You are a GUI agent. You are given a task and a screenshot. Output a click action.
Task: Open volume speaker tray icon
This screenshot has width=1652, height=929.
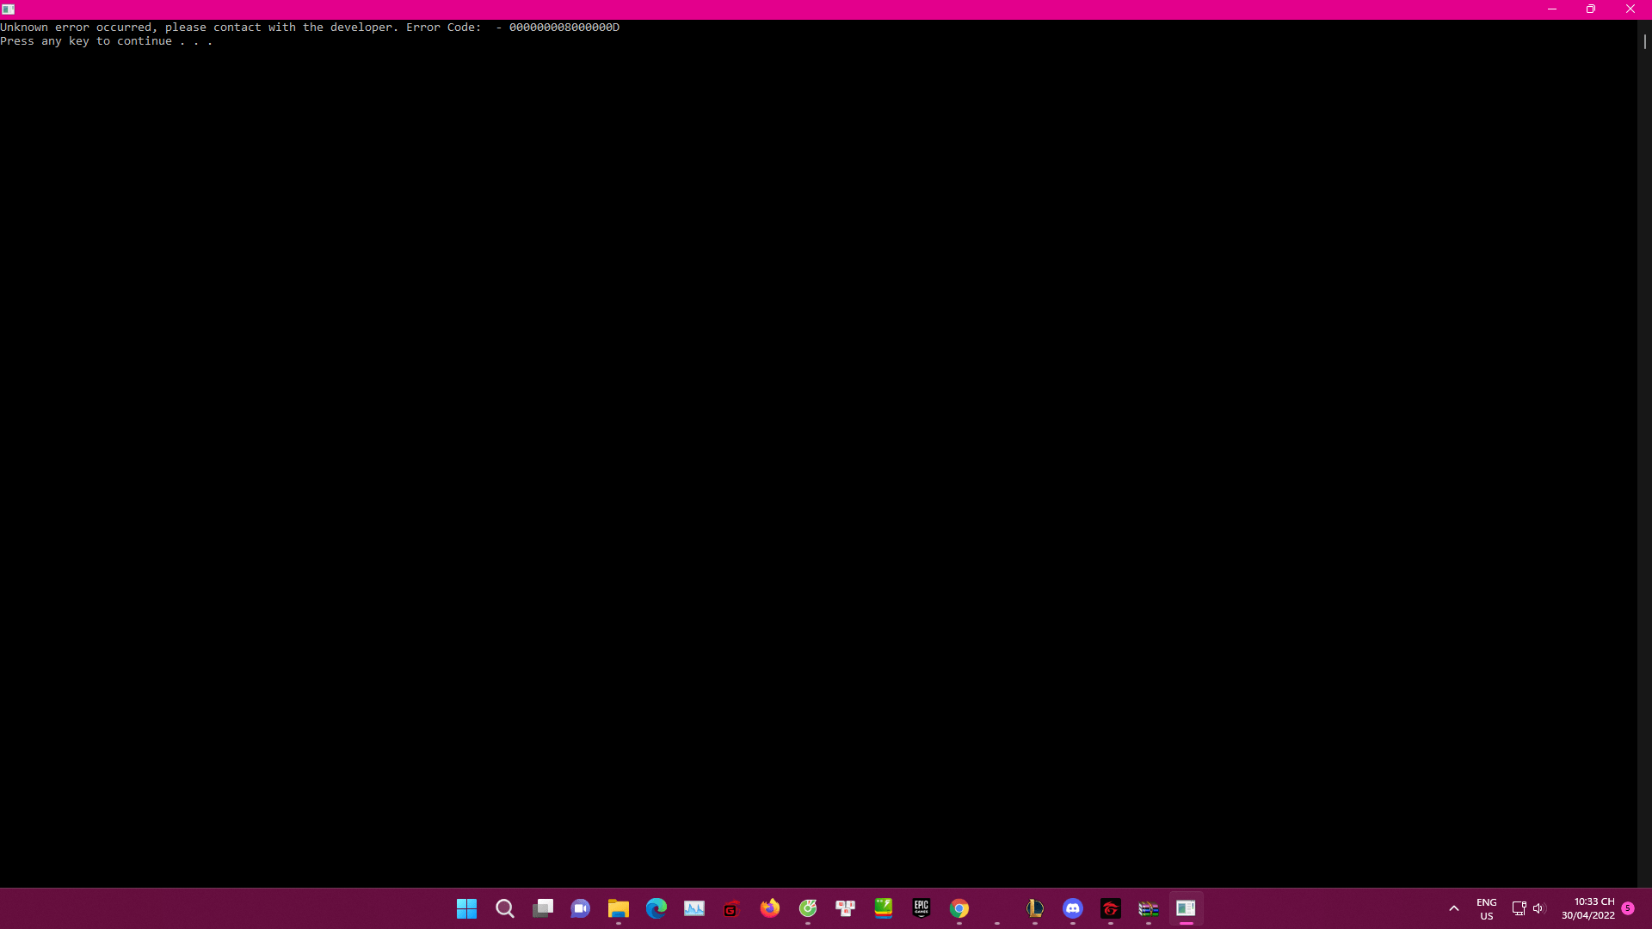click(x=1539, y=908)
